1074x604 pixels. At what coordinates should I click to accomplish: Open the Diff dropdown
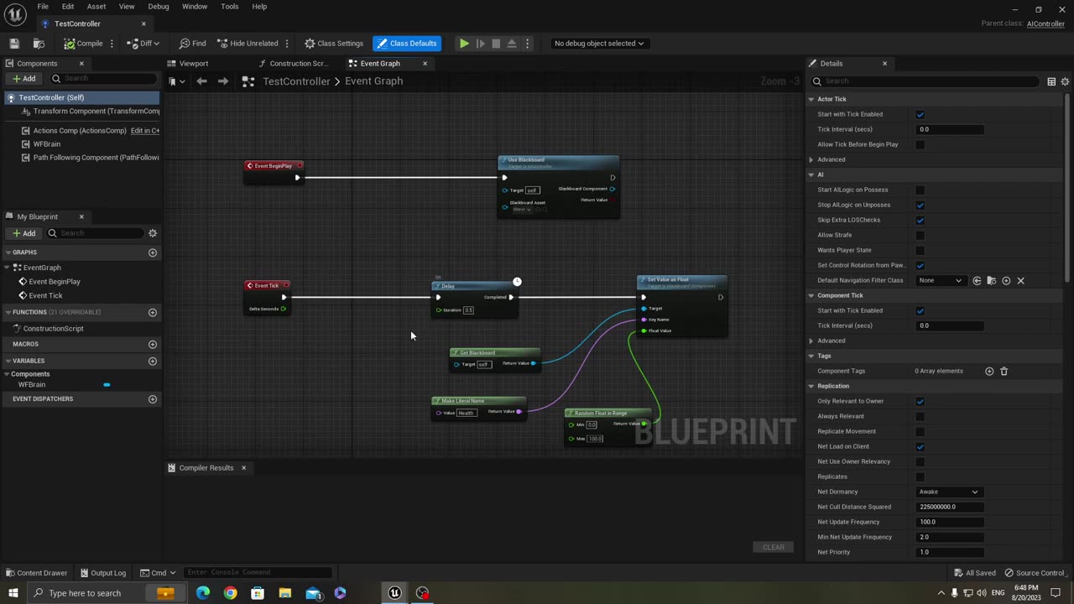[x=143, y=44]
